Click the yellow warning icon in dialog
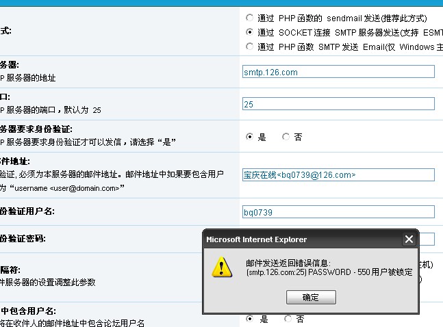Screen dimensions: 443x327 click(x=222, y=267)
